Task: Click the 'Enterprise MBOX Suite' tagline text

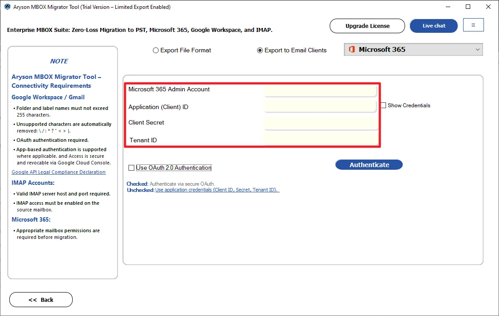Action: [x=140, y=30]
